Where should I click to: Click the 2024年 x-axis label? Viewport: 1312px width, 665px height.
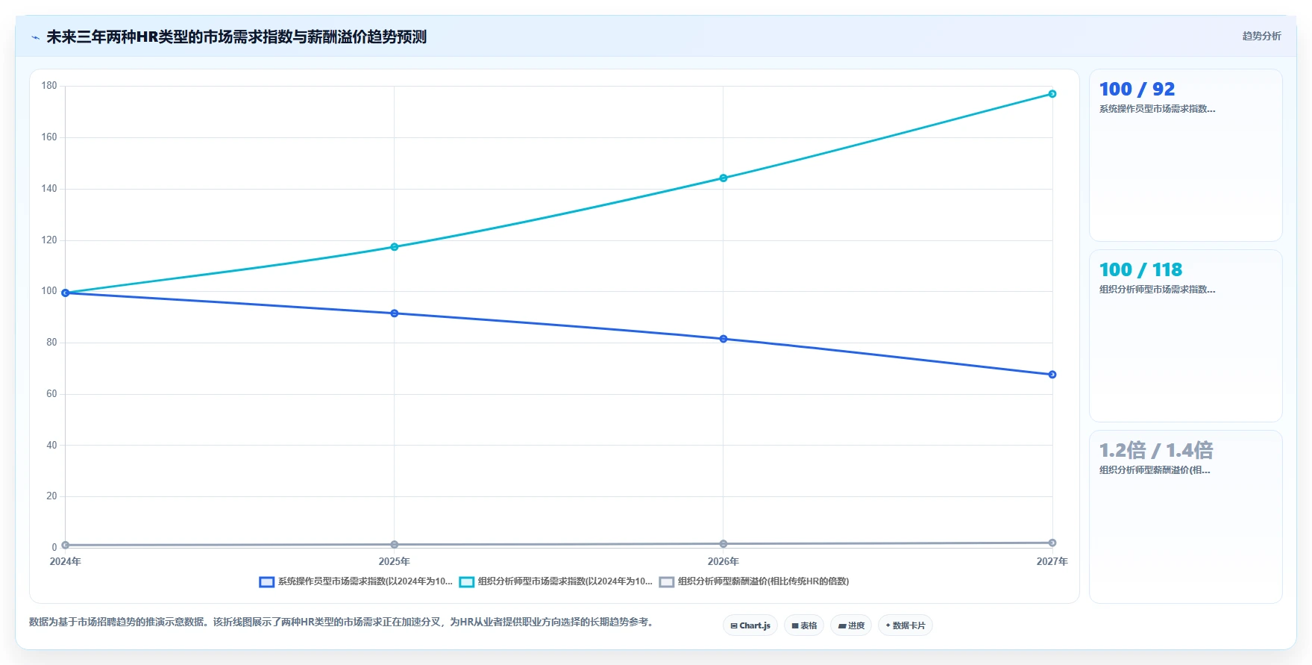(x=66, y=561)
